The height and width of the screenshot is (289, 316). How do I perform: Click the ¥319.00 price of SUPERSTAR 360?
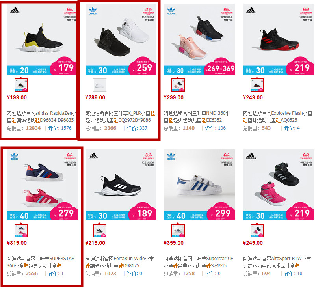point(17,243)
